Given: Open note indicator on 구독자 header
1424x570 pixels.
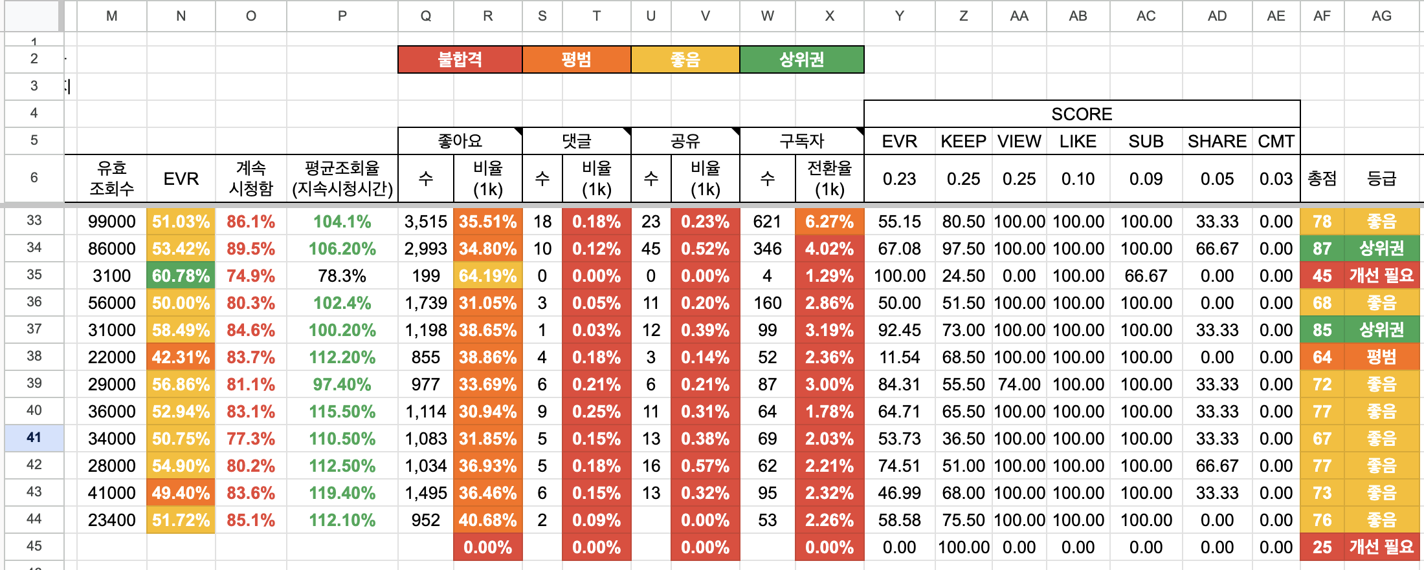Looking at the screenshot, I should (x=860, y=131).
